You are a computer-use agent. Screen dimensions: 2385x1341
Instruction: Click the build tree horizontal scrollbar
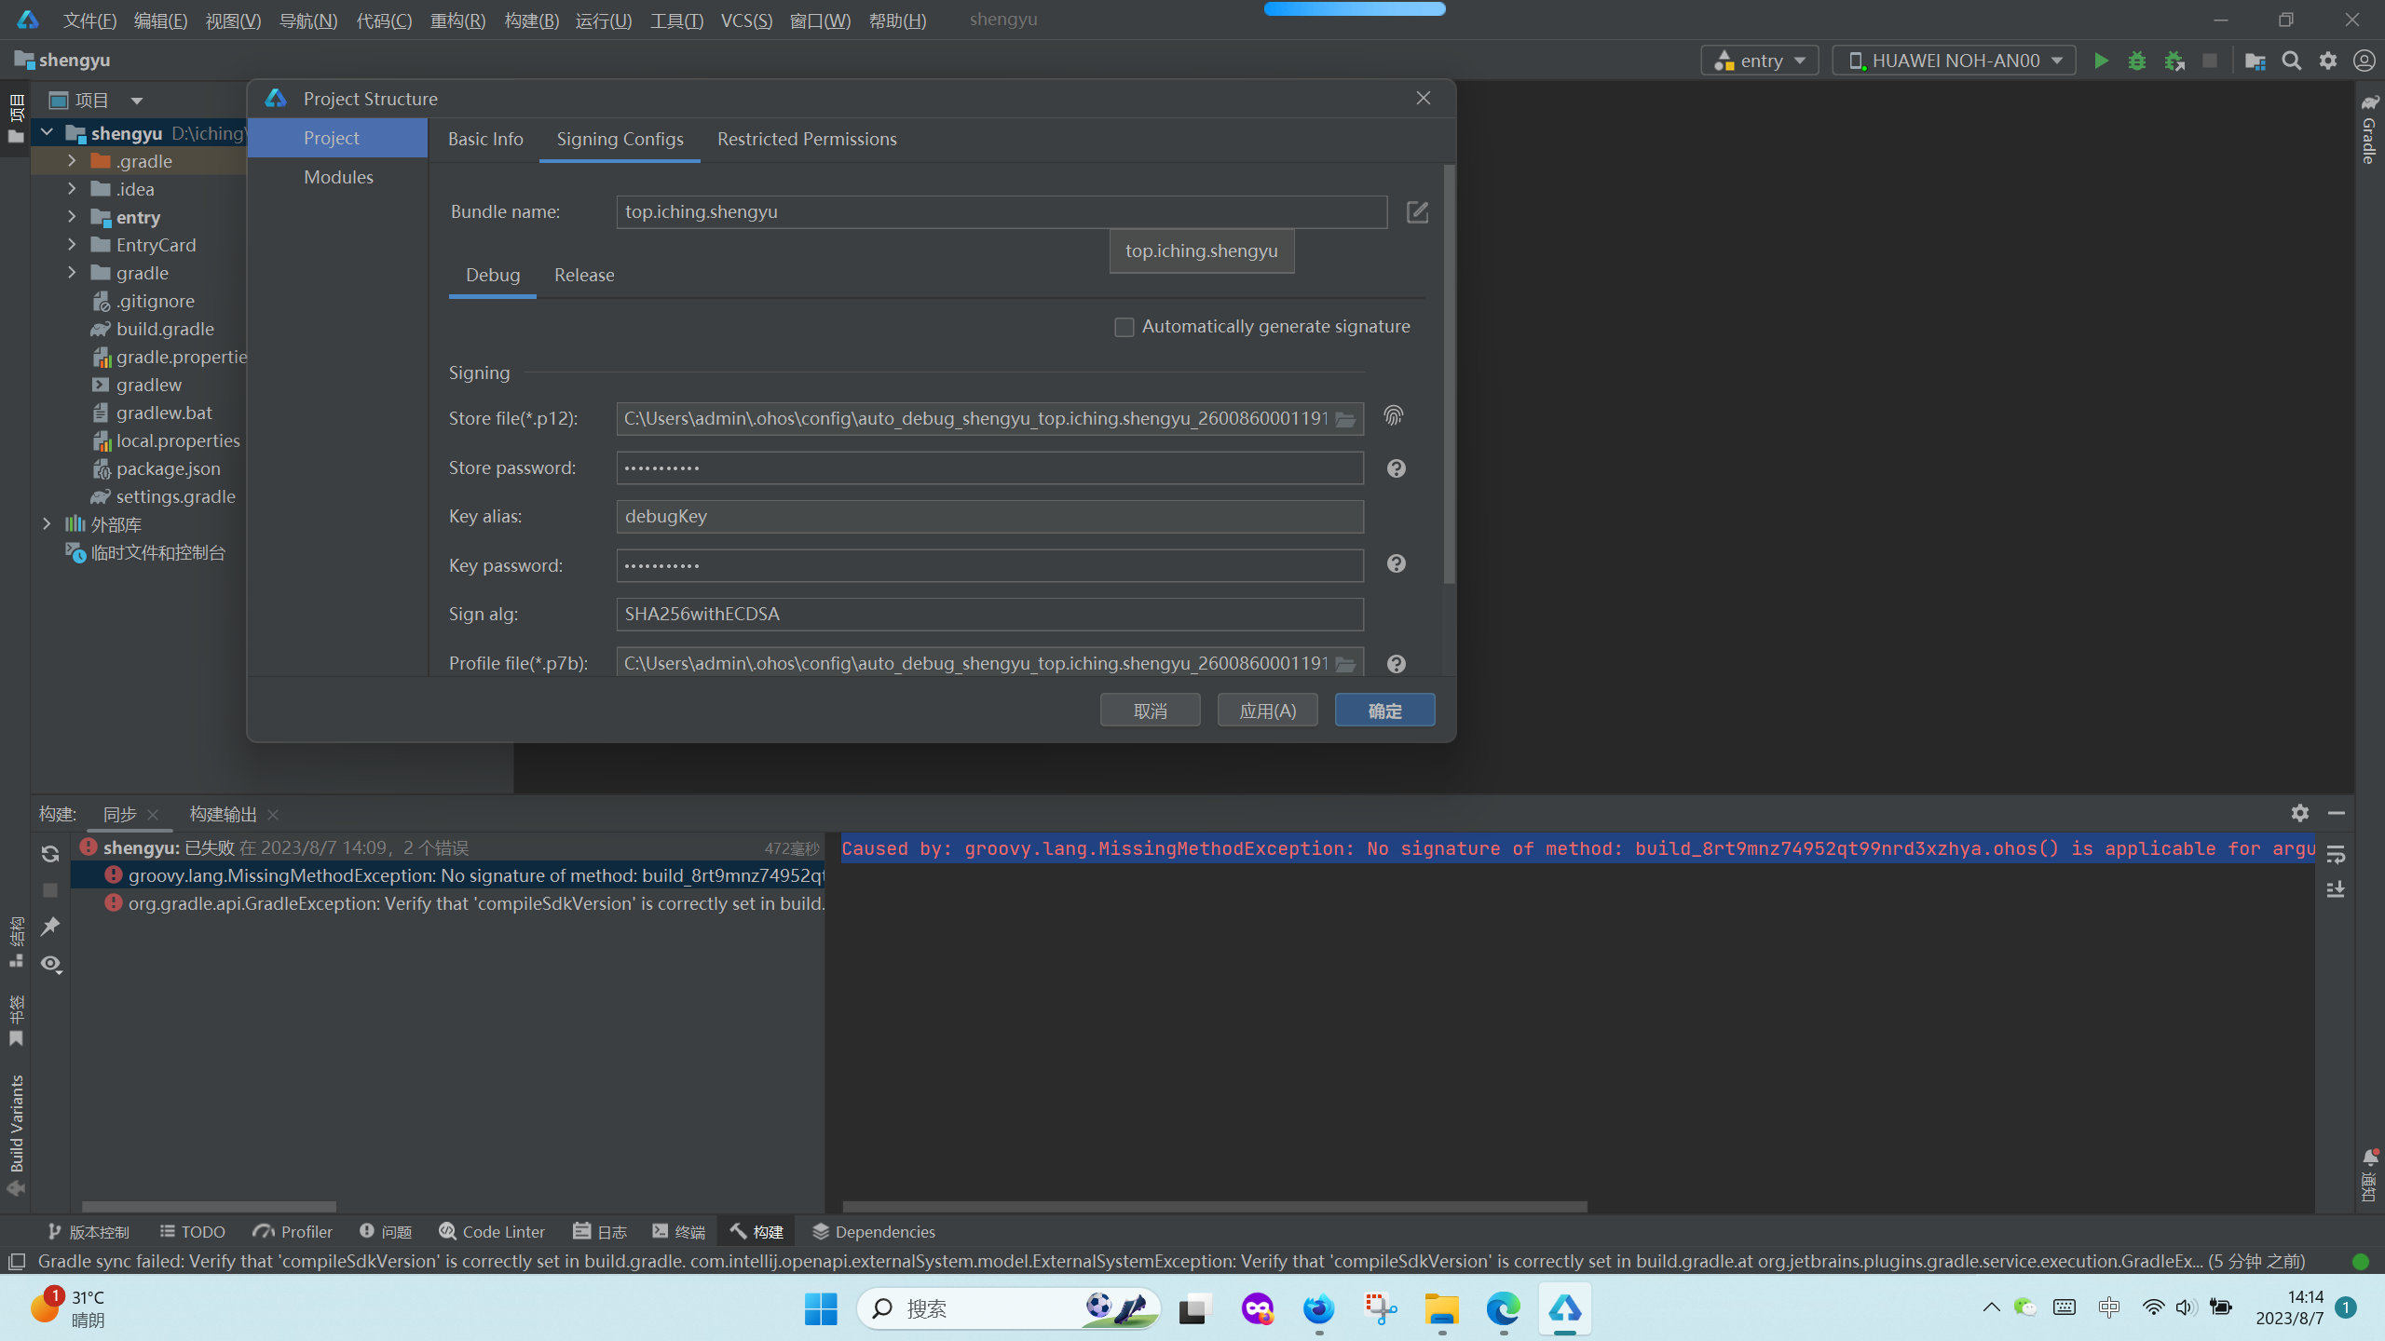[x=209, y=1206]
